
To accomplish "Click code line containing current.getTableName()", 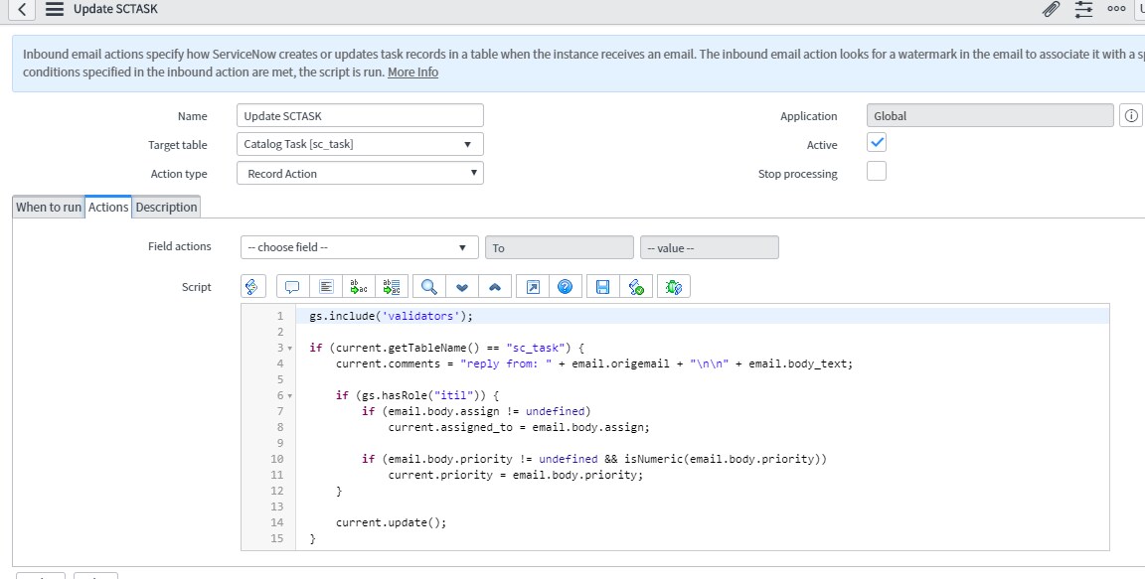I will tap(447, 348).
